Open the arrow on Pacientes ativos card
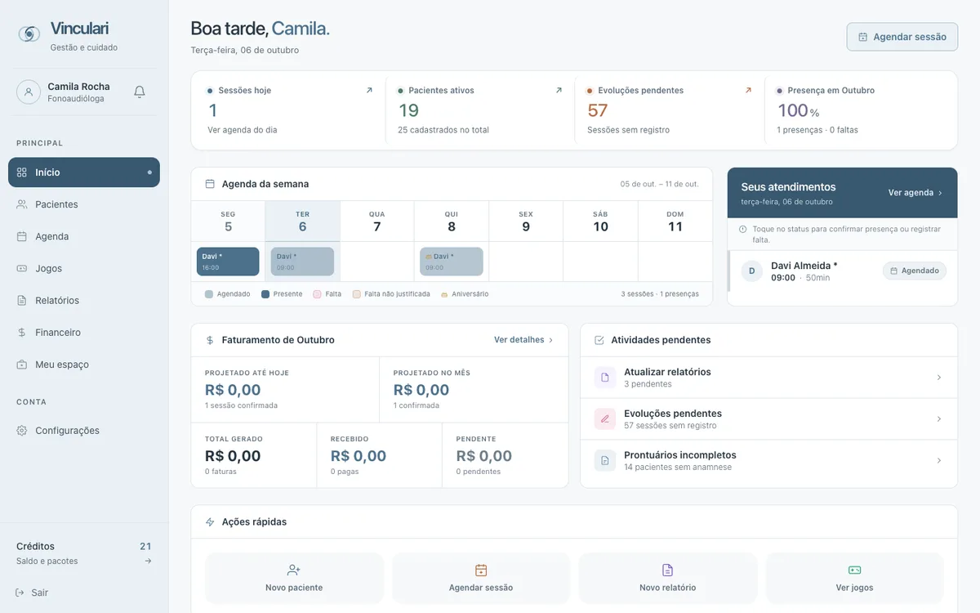The image size is (980, 613). (x=559, y=91)
